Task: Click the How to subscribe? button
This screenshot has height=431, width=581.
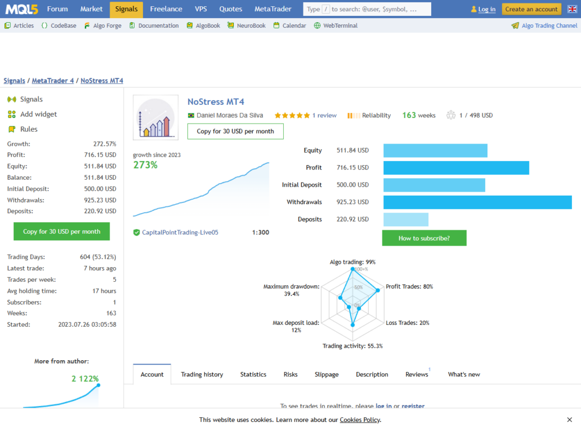Action: (424, 238)
